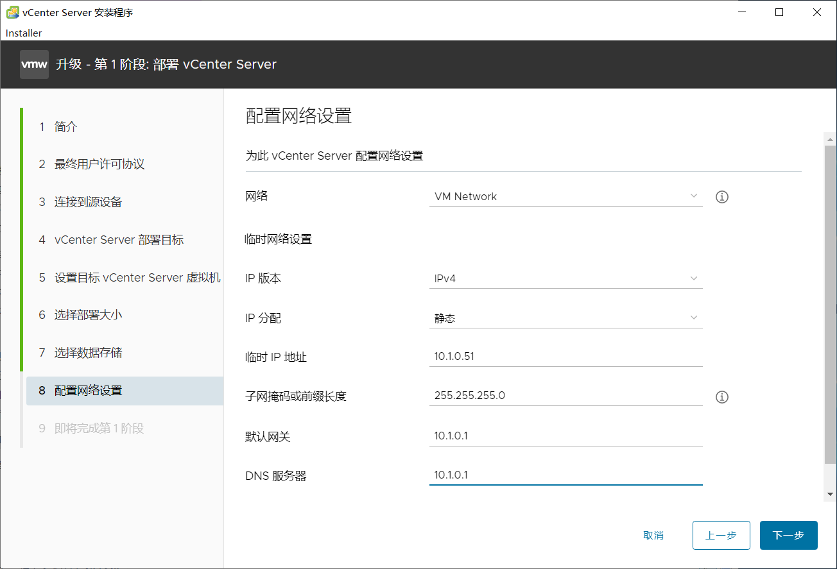Screen dimensions: 837x569
Task: Click the 子网掩码或前缀长度 input field
Action: 565,395
